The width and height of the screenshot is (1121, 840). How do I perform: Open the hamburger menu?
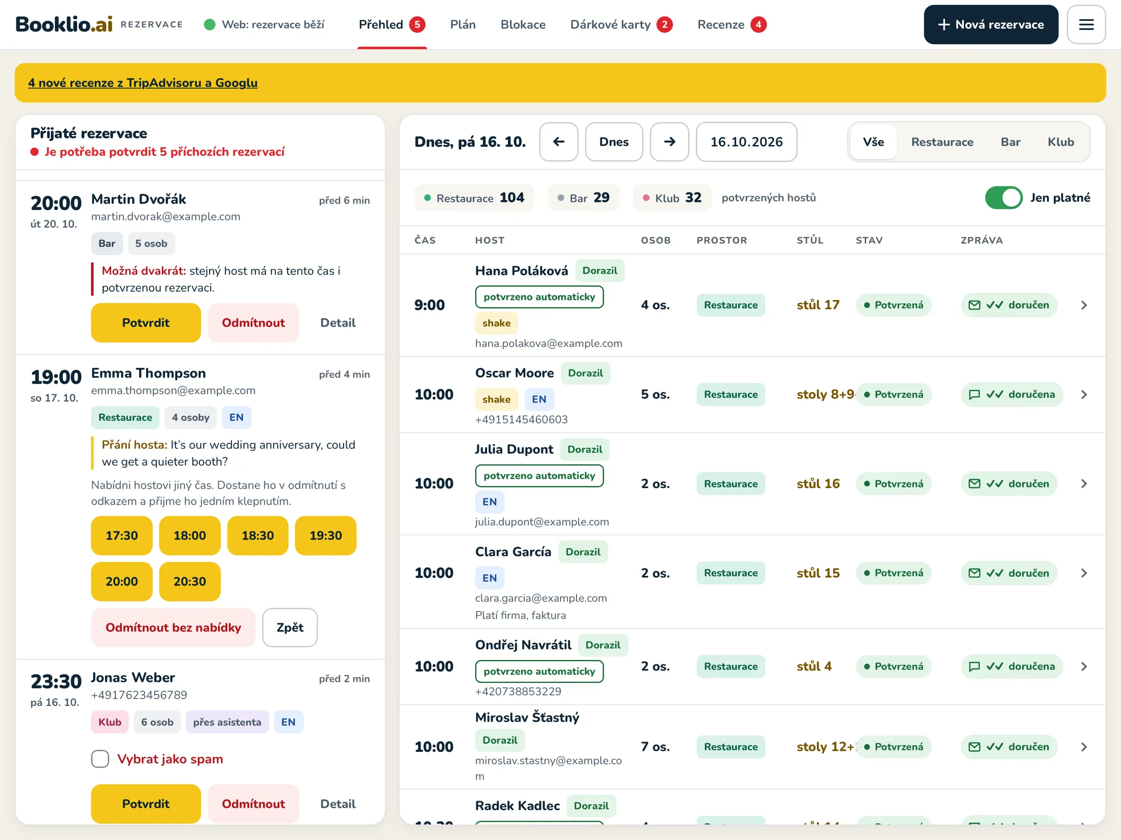point(1086,25)
